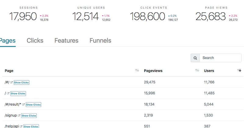Click pageviews cell 2,319
The width and height of the screenshot is (244, 128).
pos(148,115)
